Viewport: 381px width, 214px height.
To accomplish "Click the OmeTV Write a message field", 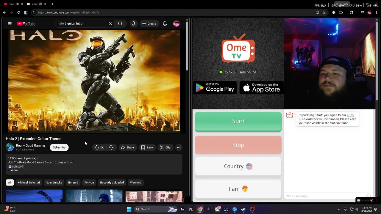I will coord(324,196).
